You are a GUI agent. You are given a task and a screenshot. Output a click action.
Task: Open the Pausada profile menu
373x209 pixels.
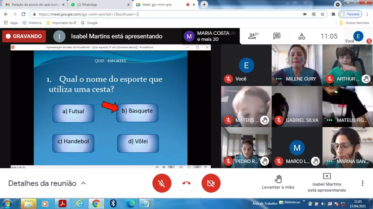pos(350,14)
